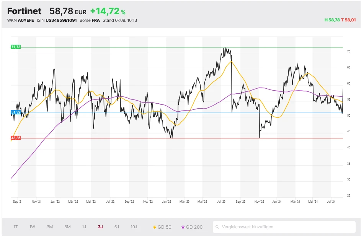This screenshot has width=361, height=239.
Task: Click the red 43,35 low price marker
Action: pyautogui.click(x=16, y=138)
